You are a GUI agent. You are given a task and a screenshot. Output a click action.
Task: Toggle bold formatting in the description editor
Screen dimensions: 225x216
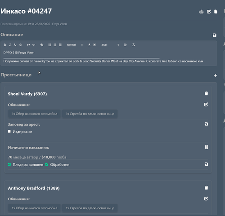pos(5,45)
